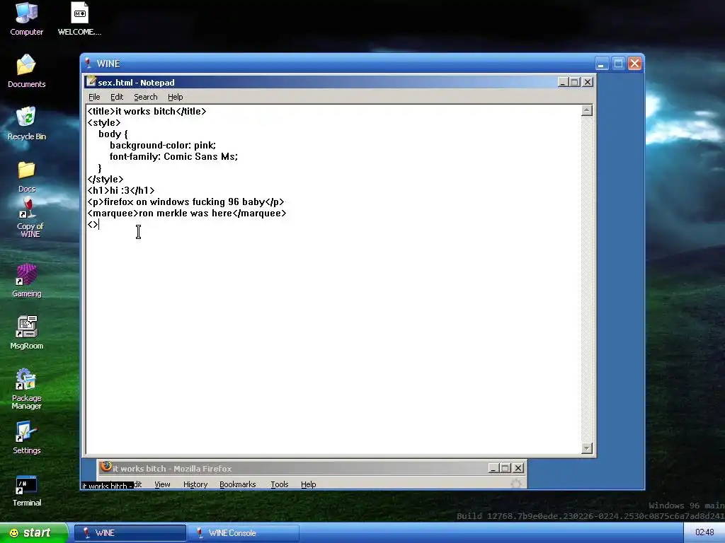Switch to WINE taskbar button
This screenshot has height=543, width=725.
tap(130, 533)
